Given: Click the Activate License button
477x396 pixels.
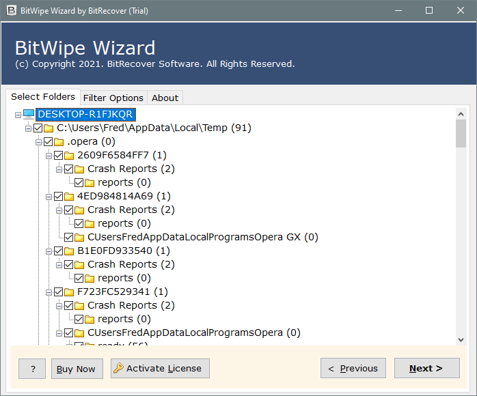Looking at the screenshot, I should 160,368.
